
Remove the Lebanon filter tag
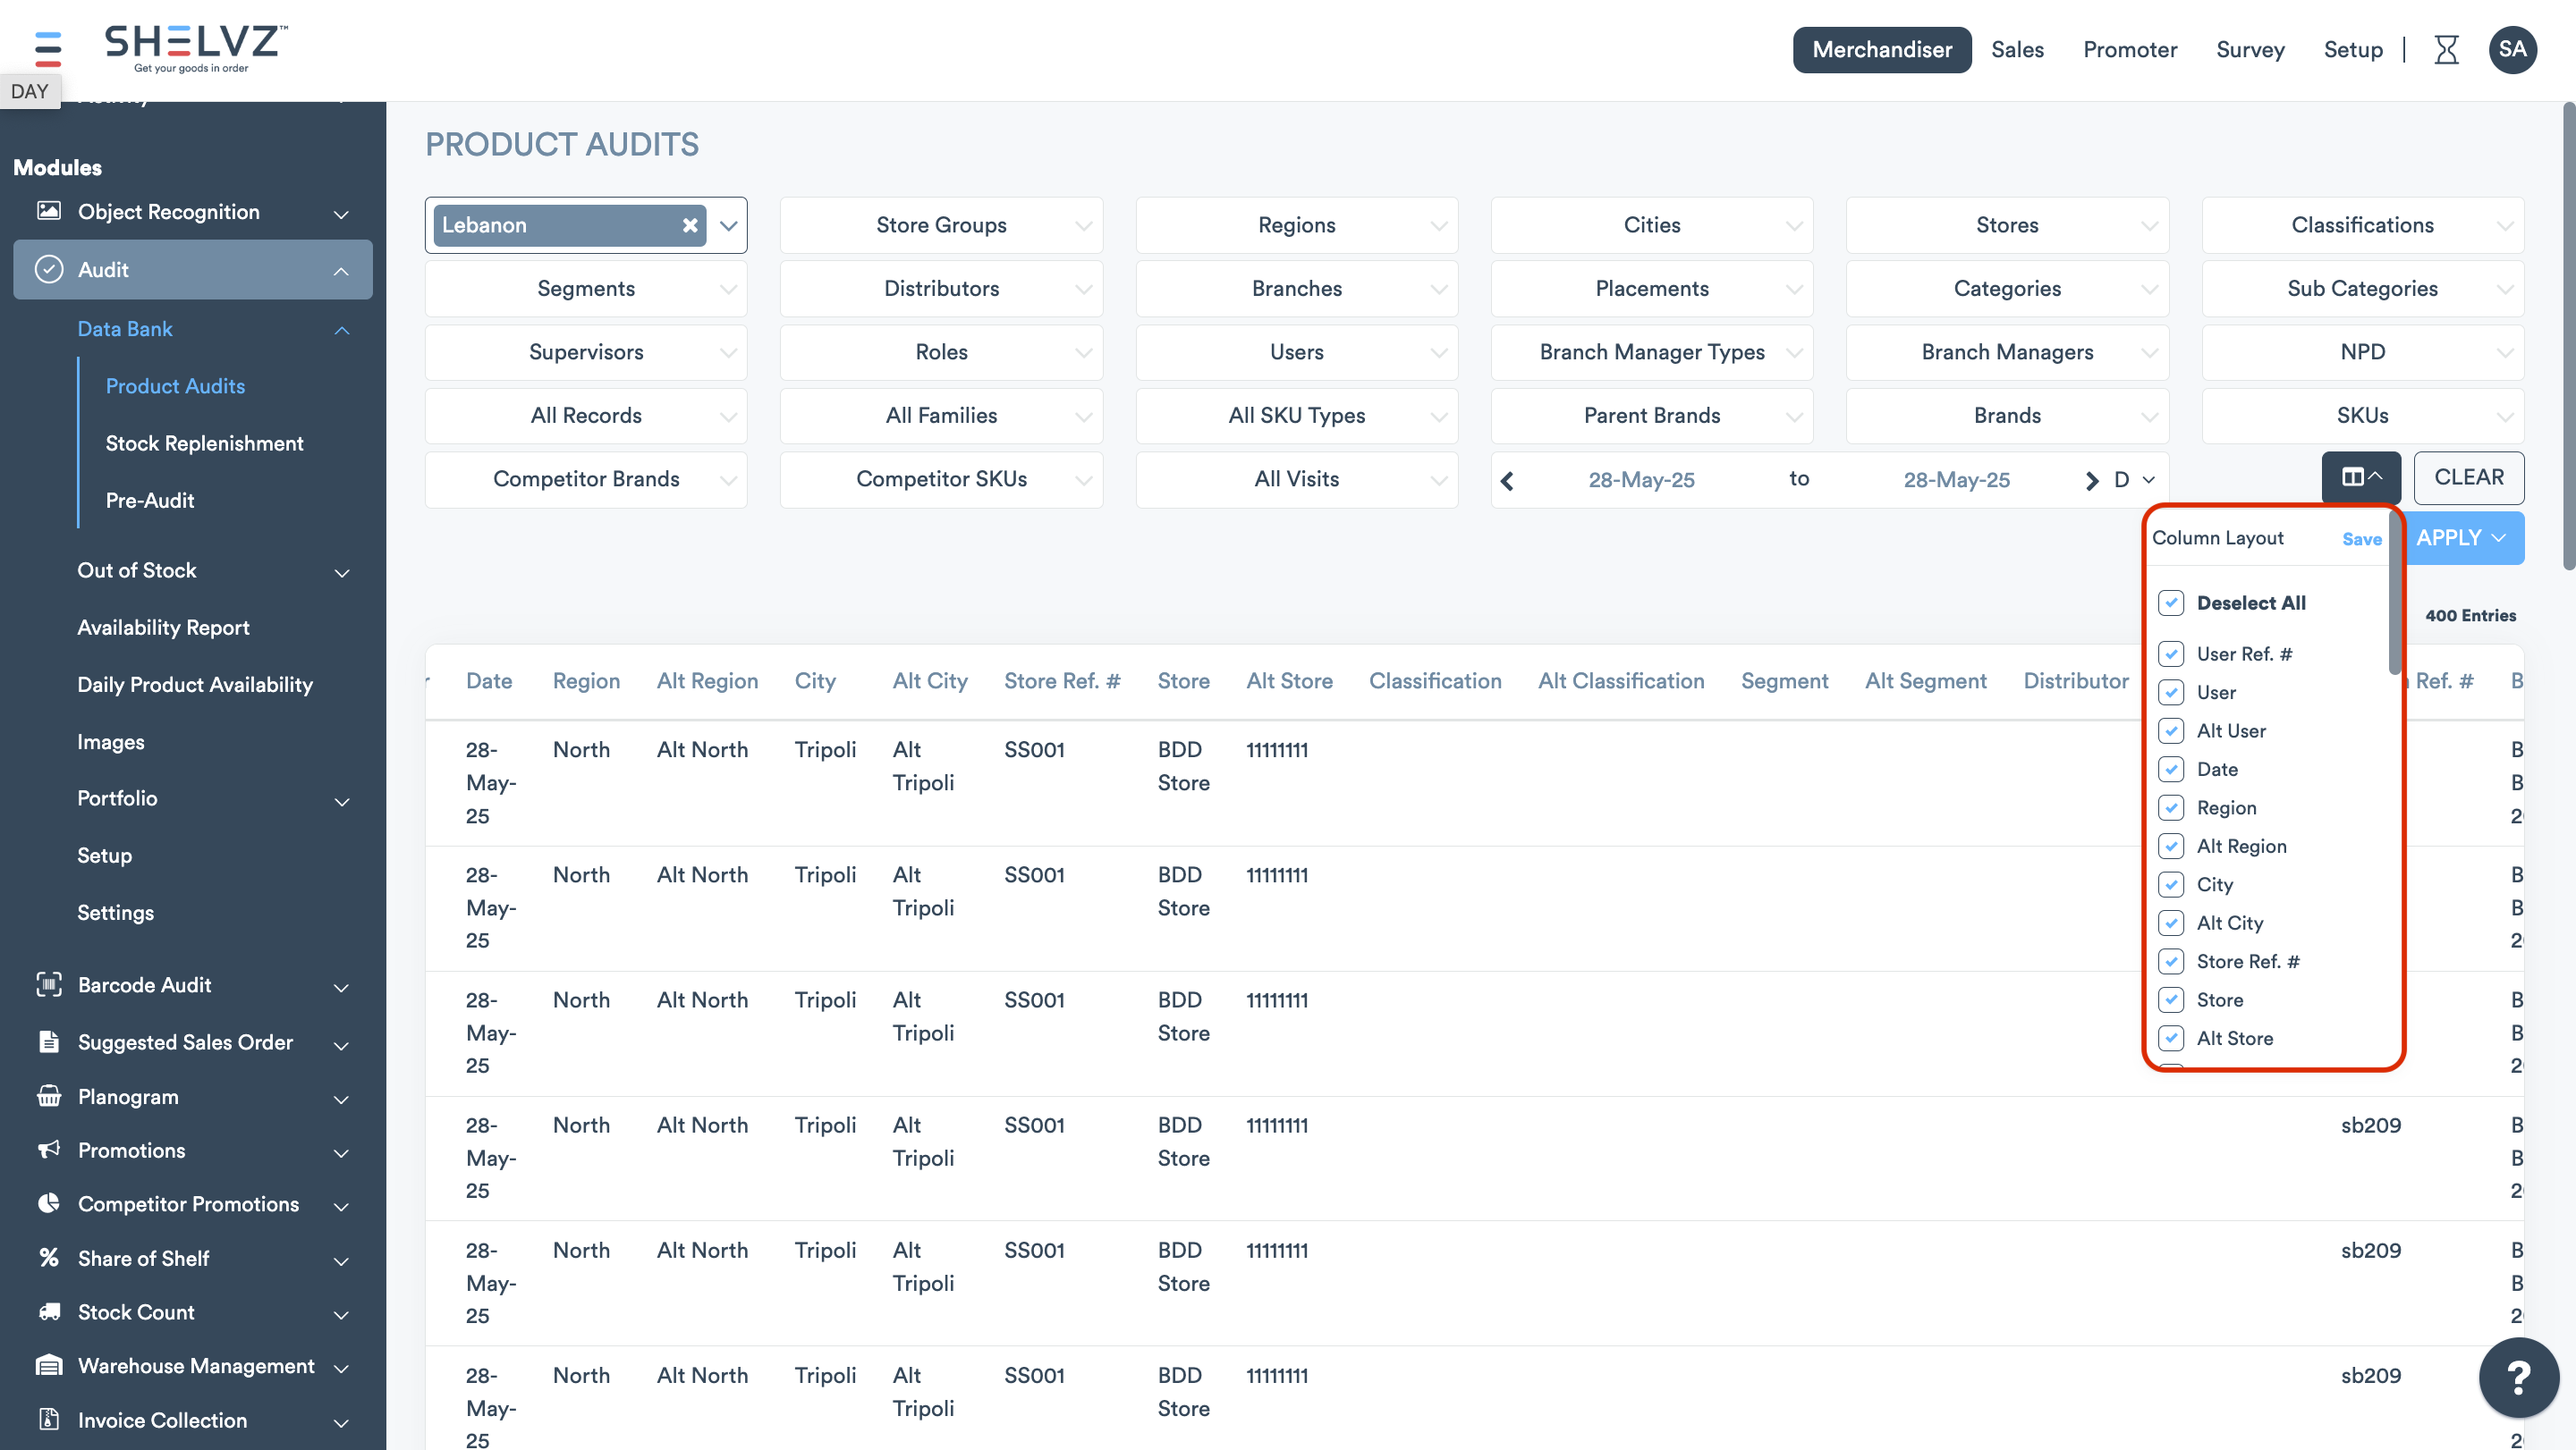coord(689,226)
